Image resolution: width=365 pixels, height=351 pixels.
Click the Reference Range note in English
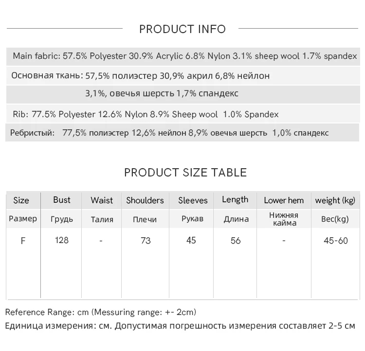101,312
